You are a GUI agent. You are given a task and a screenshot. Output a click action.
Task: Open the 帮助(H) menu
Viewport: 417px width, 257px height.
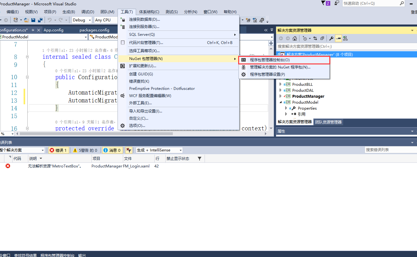coord(230,12)
